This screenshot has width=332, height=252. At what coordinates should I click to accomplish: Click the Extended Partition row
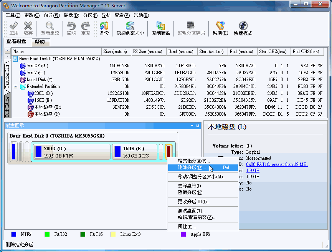point(167,86)
